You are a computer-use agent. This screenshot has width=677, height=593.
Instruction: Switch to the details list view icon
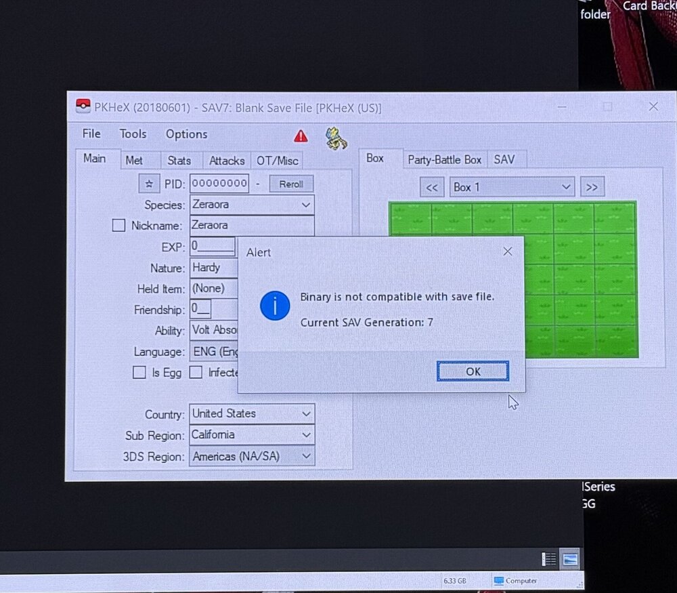point(549,559)
